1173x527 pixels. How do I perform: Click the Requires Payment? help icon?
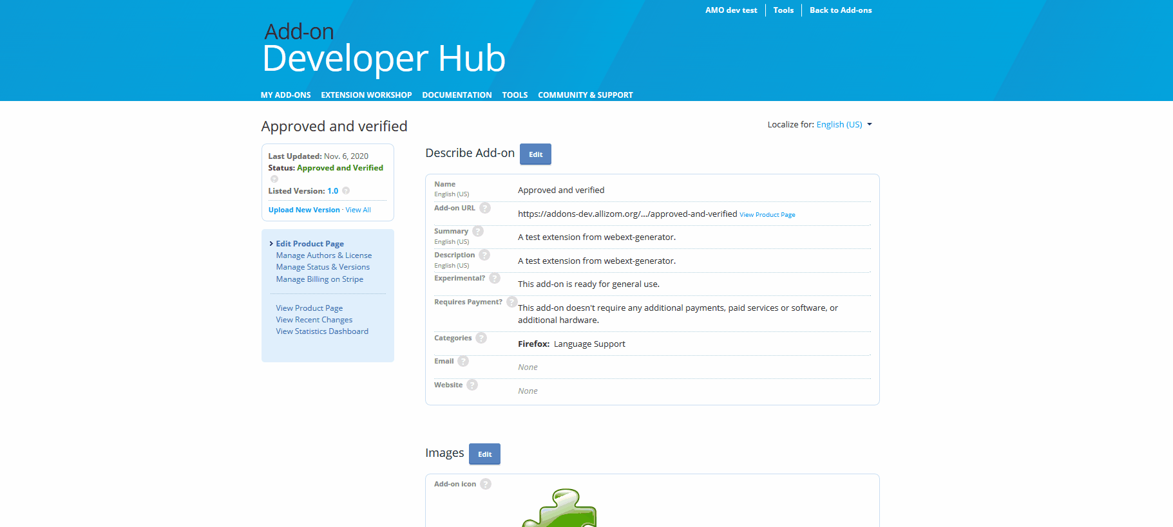click(x=512, y=302)
